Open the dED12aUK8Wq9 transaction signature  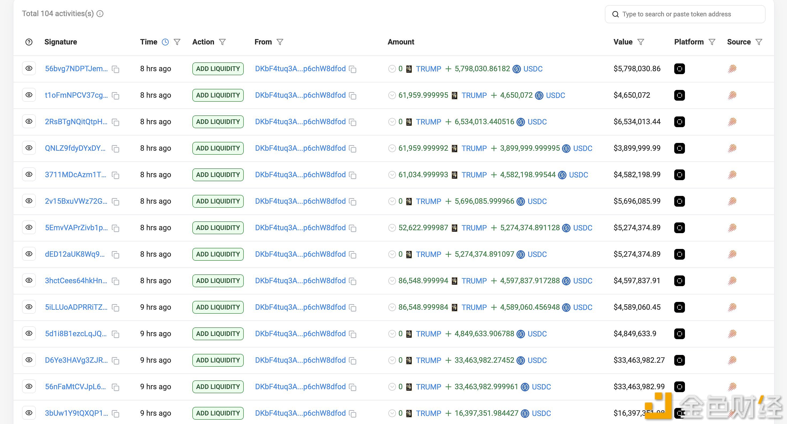click(x=75, y=254)
